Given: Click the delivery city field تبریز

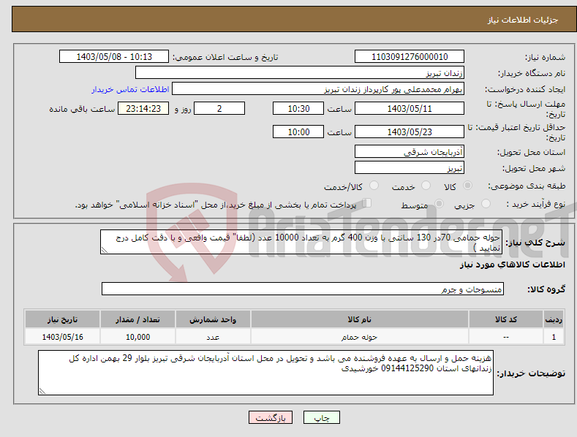Looking at the screenshot, I should [x=410, y=168].
